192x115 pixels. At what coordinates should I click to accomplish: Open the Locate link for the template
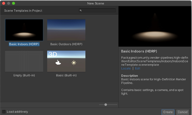[126, 68]
